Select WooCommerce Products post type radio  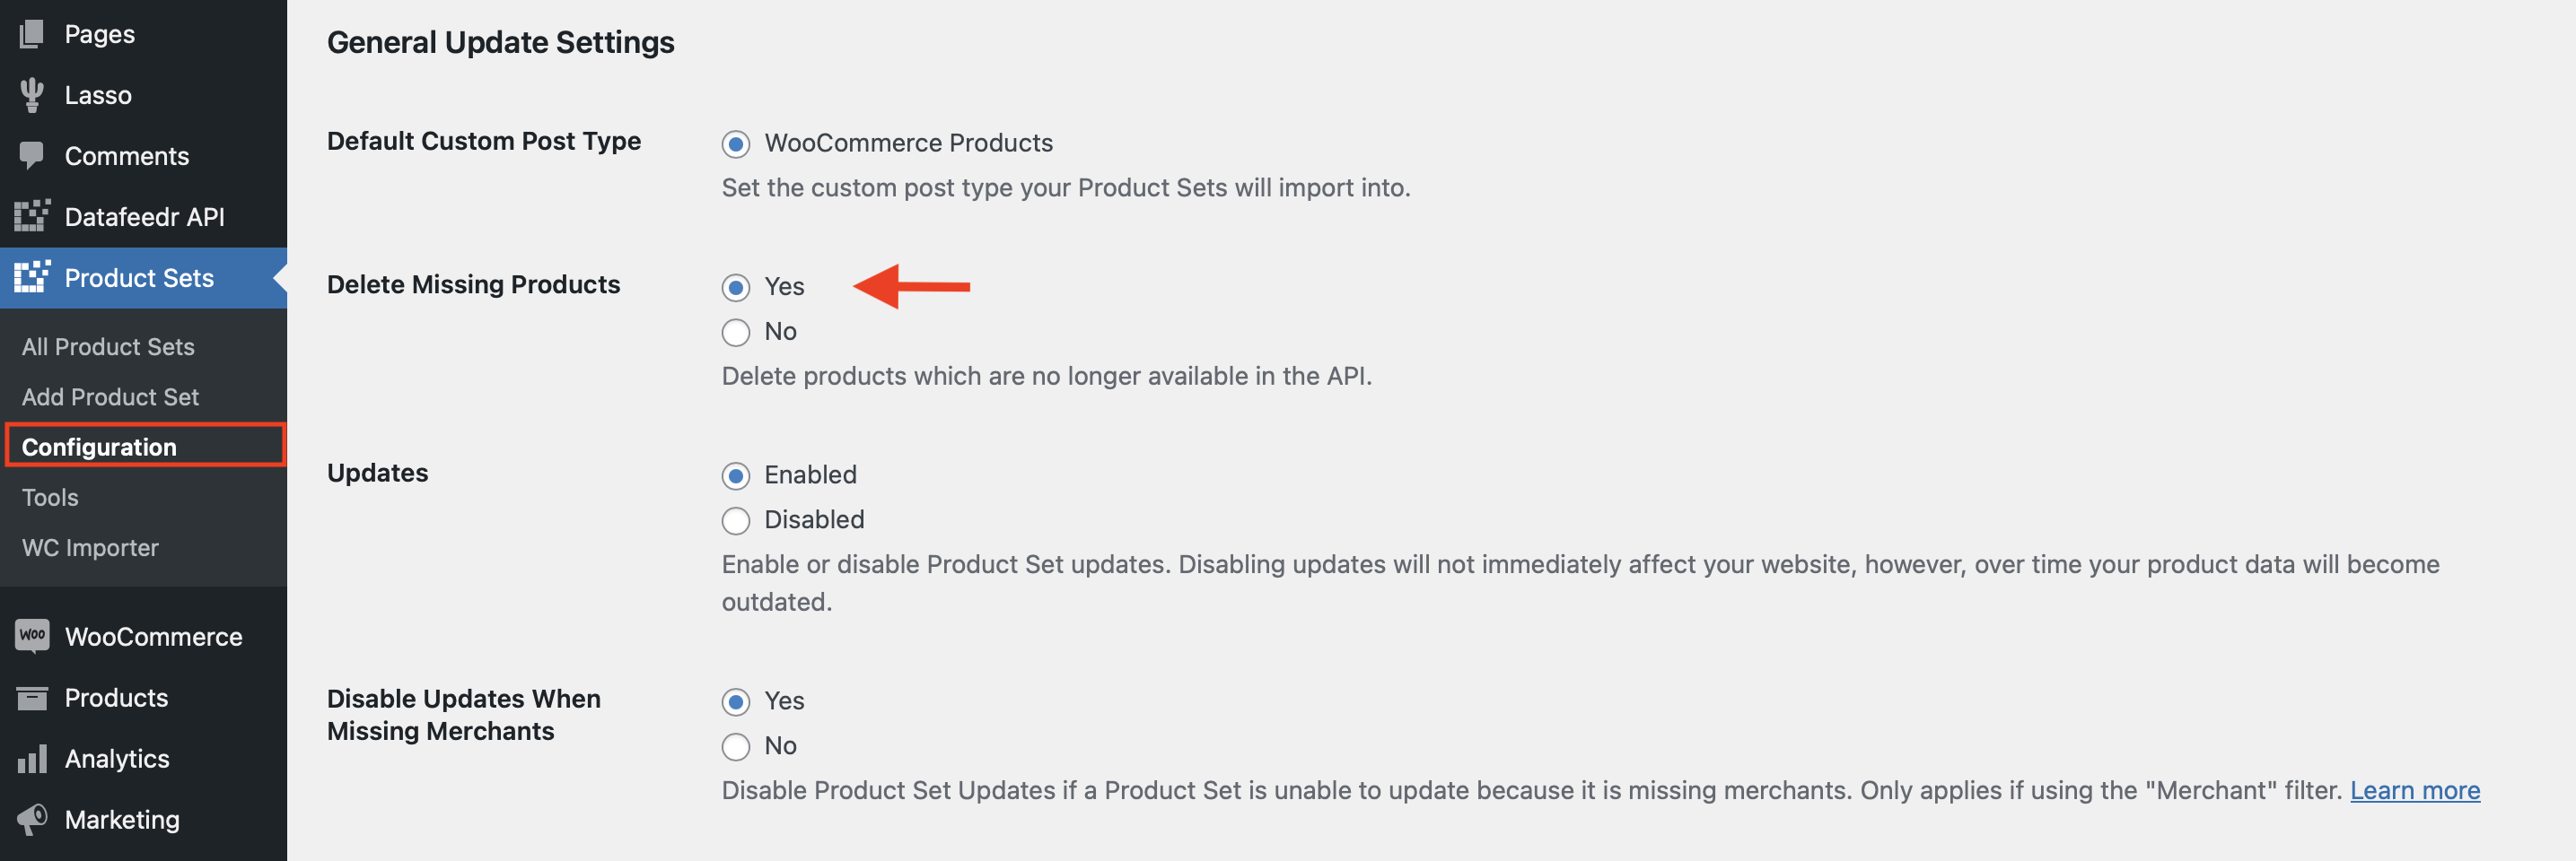[736, 144]
